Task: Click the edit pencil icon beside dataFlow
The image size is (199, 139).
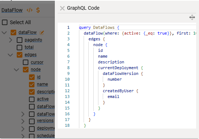Action: click(41, 33)
